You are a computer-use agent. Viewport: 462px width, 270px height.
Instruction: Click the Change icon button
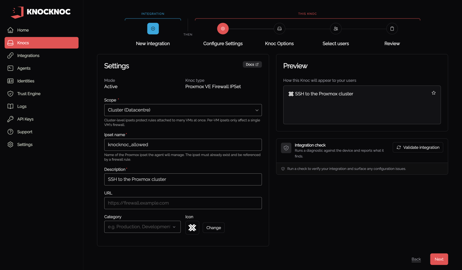point(214,228)
